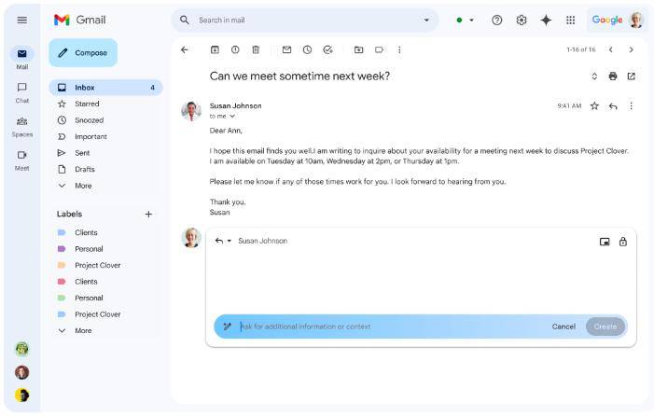
Task: Toggle confidential mode lock in reply box
Action: click(x=623, y=242)
